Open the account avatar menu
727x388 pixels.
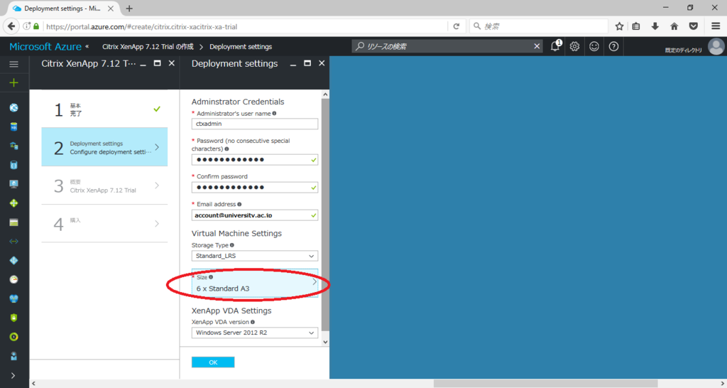(716, 46)
